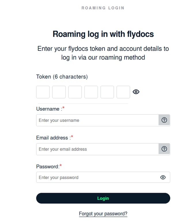Select the fourth token character box

[91, 92]
